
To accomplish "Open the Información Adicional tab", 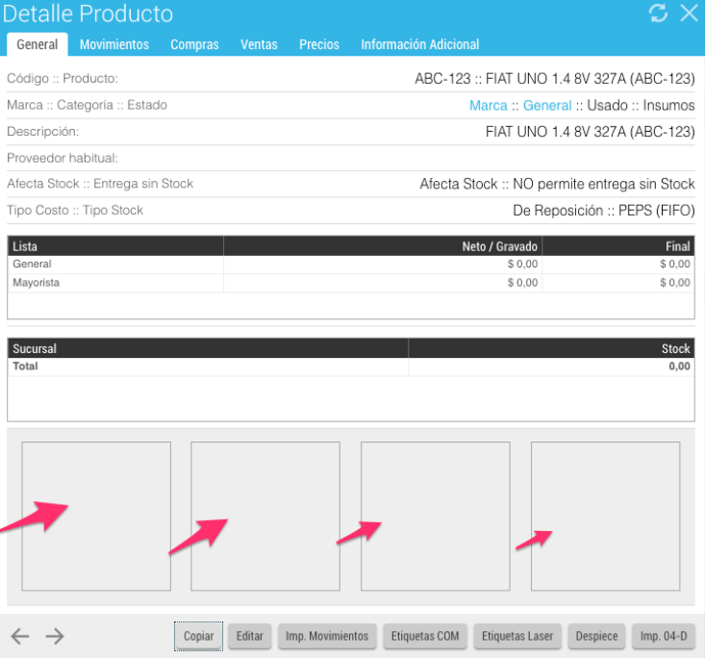I will pyautogui.click(x=420, y=44).
